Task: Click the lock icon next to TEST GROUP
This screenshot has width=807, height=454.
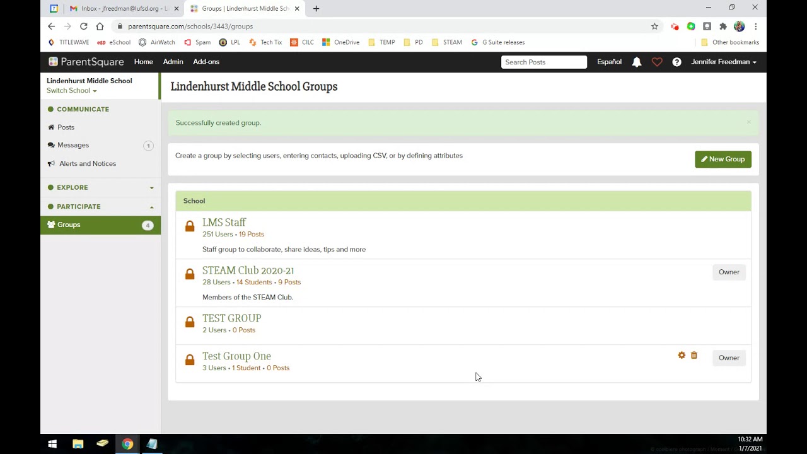Action: tap(190, 322)
